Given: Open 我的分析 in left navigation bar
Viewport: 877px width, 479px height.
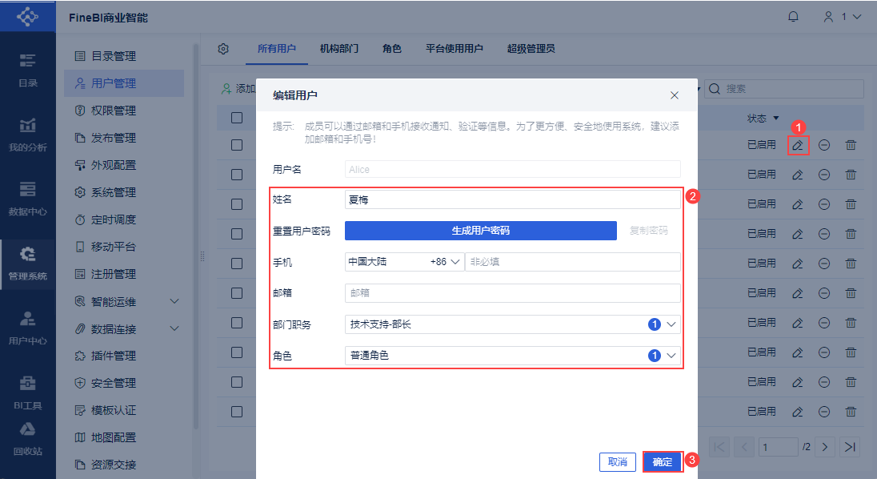Looking at the screenshot, I should pos(27,135).
